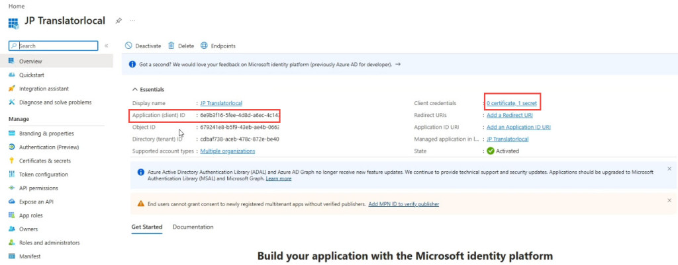Click the Delete toolbar label
678x265 pixels.
click(x=186, y=46)
